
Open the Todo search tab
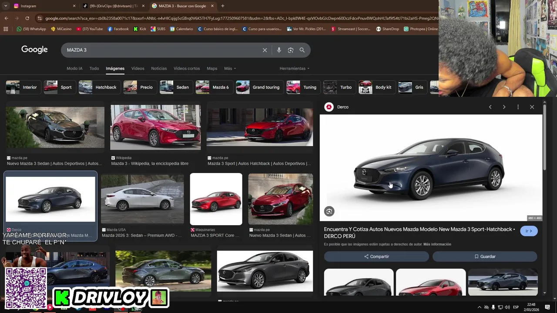pyautogui.click(x=94, y=68)
